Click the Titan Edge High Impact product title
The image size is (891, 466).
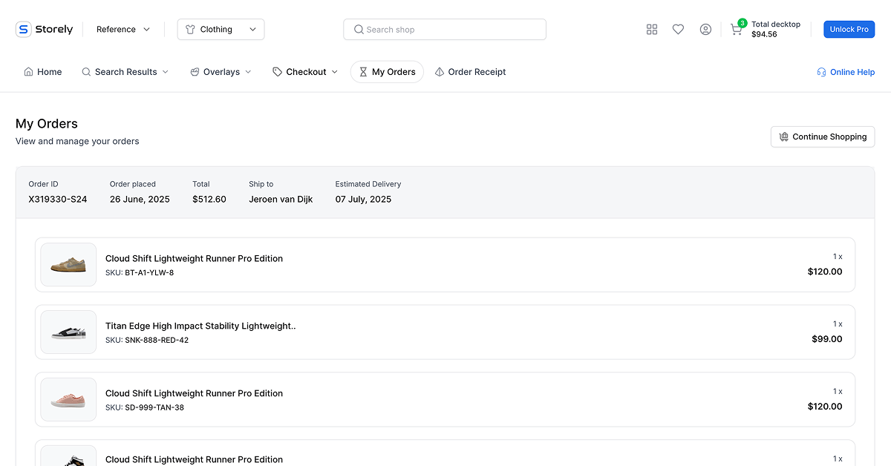click(200, 326)
